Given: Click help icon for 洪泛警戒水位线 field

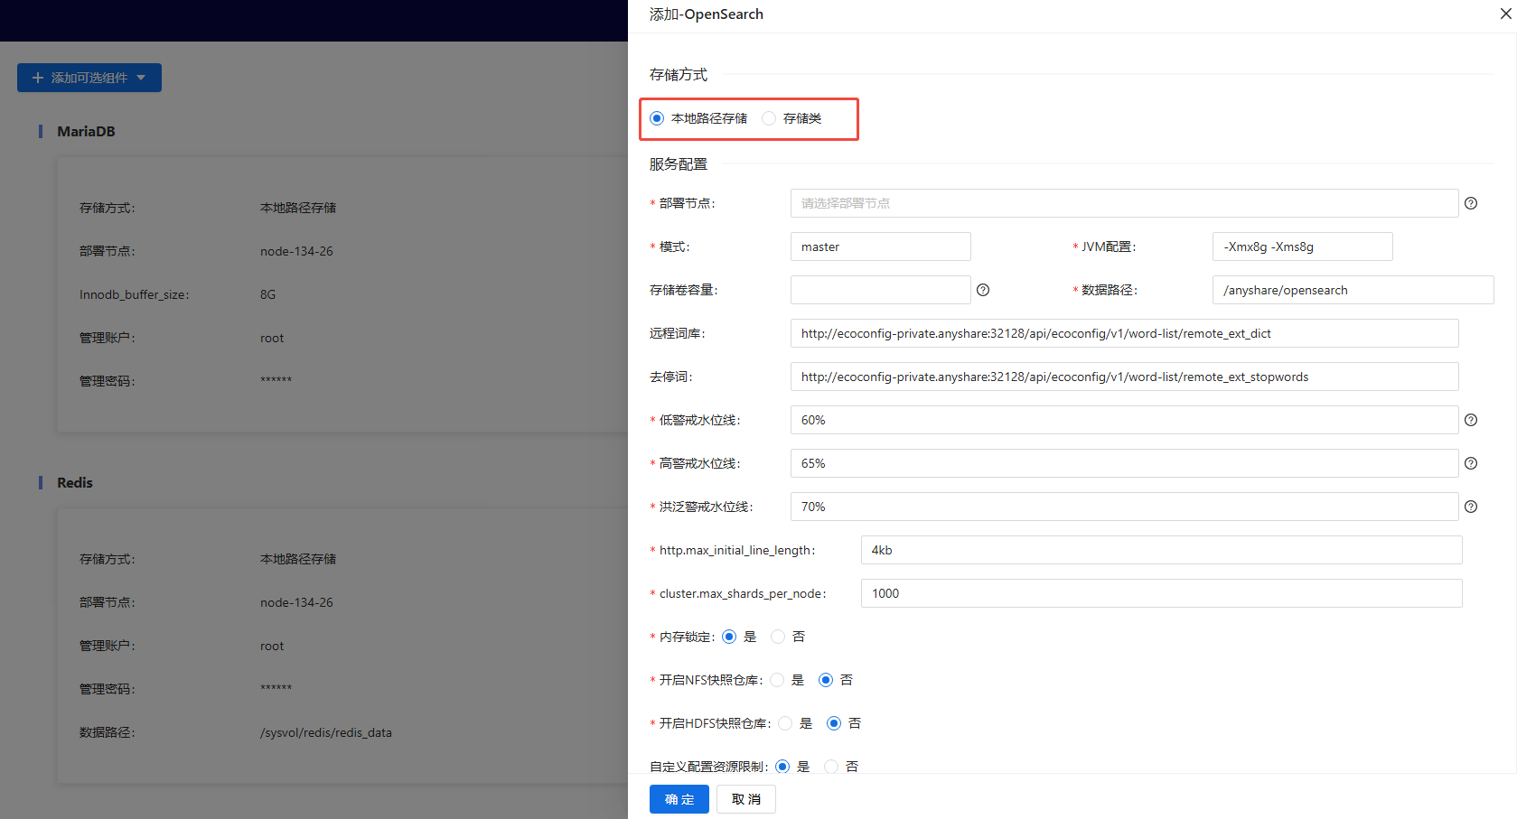Looking at the screenshot, I should (x=1471, y=507).
